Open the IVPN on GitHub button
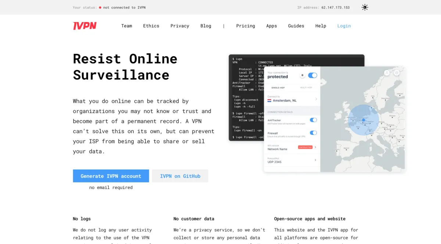This screenshot has height=244, width=441. click(180, 176)
